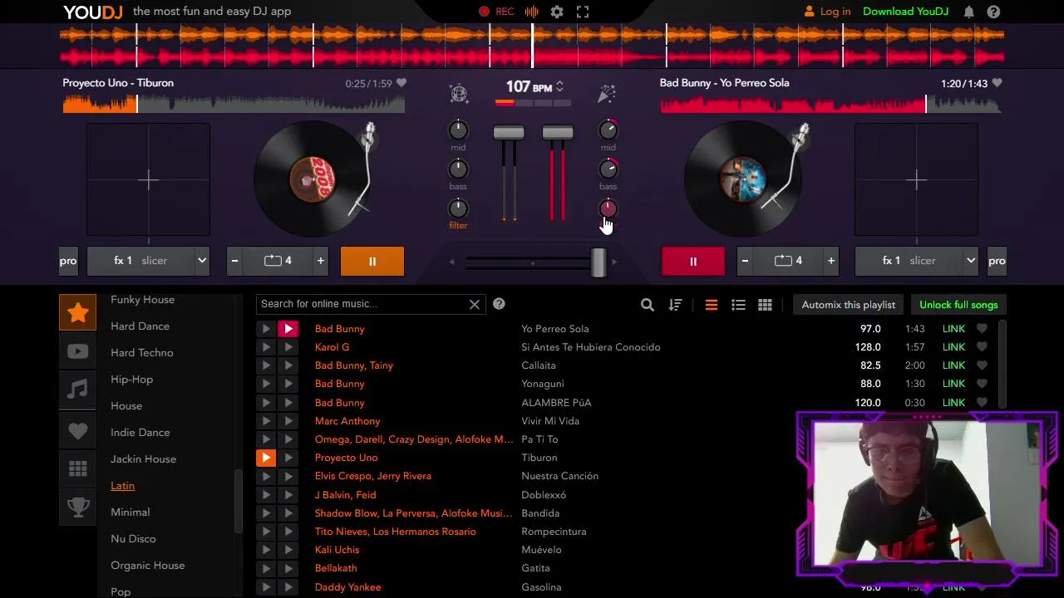Click Unlock full songs button
Screen dimensions: 1064x598
[x=958, y=305]
